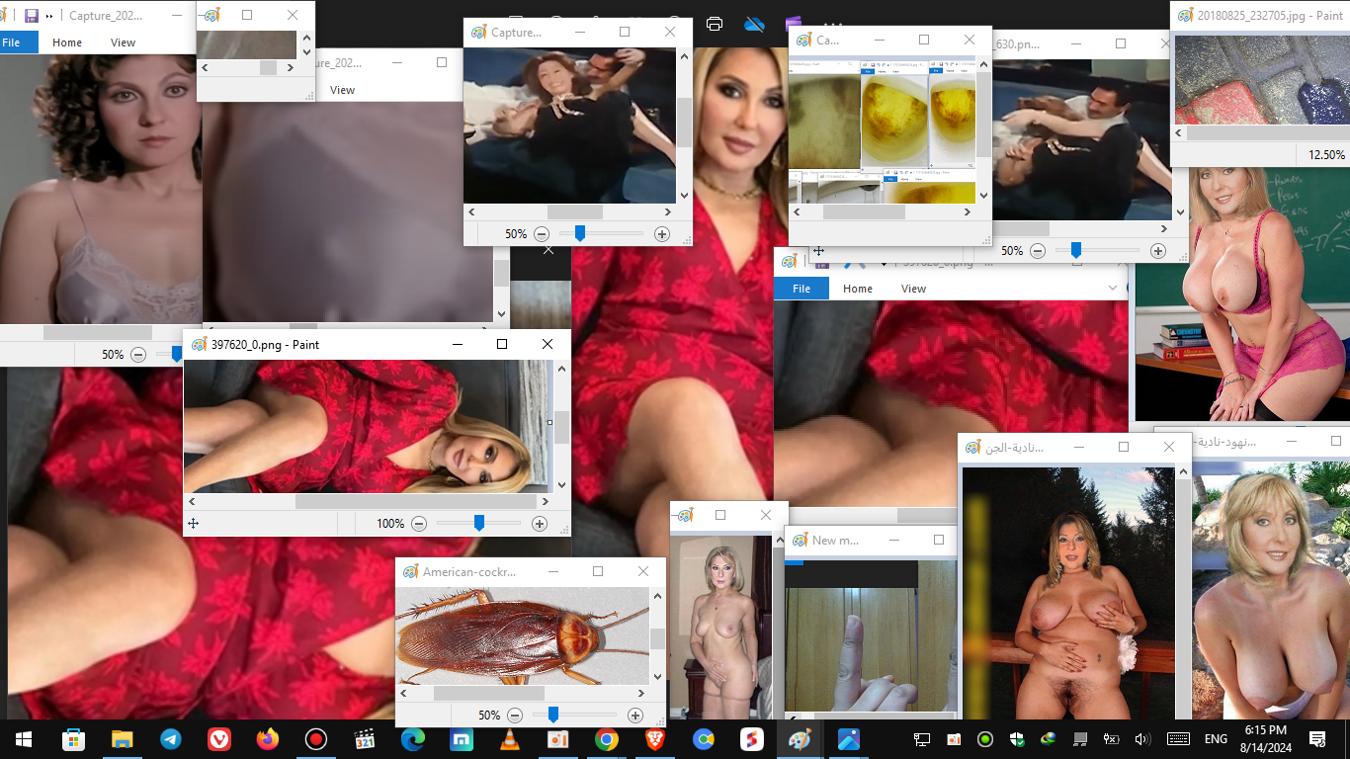Open Telegram from the taskbar

[x=171, y=739]
